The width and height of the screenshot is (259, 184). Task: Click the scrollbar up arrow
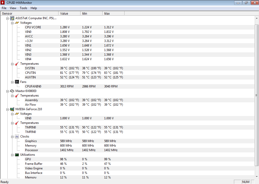(x=257, y=18)
